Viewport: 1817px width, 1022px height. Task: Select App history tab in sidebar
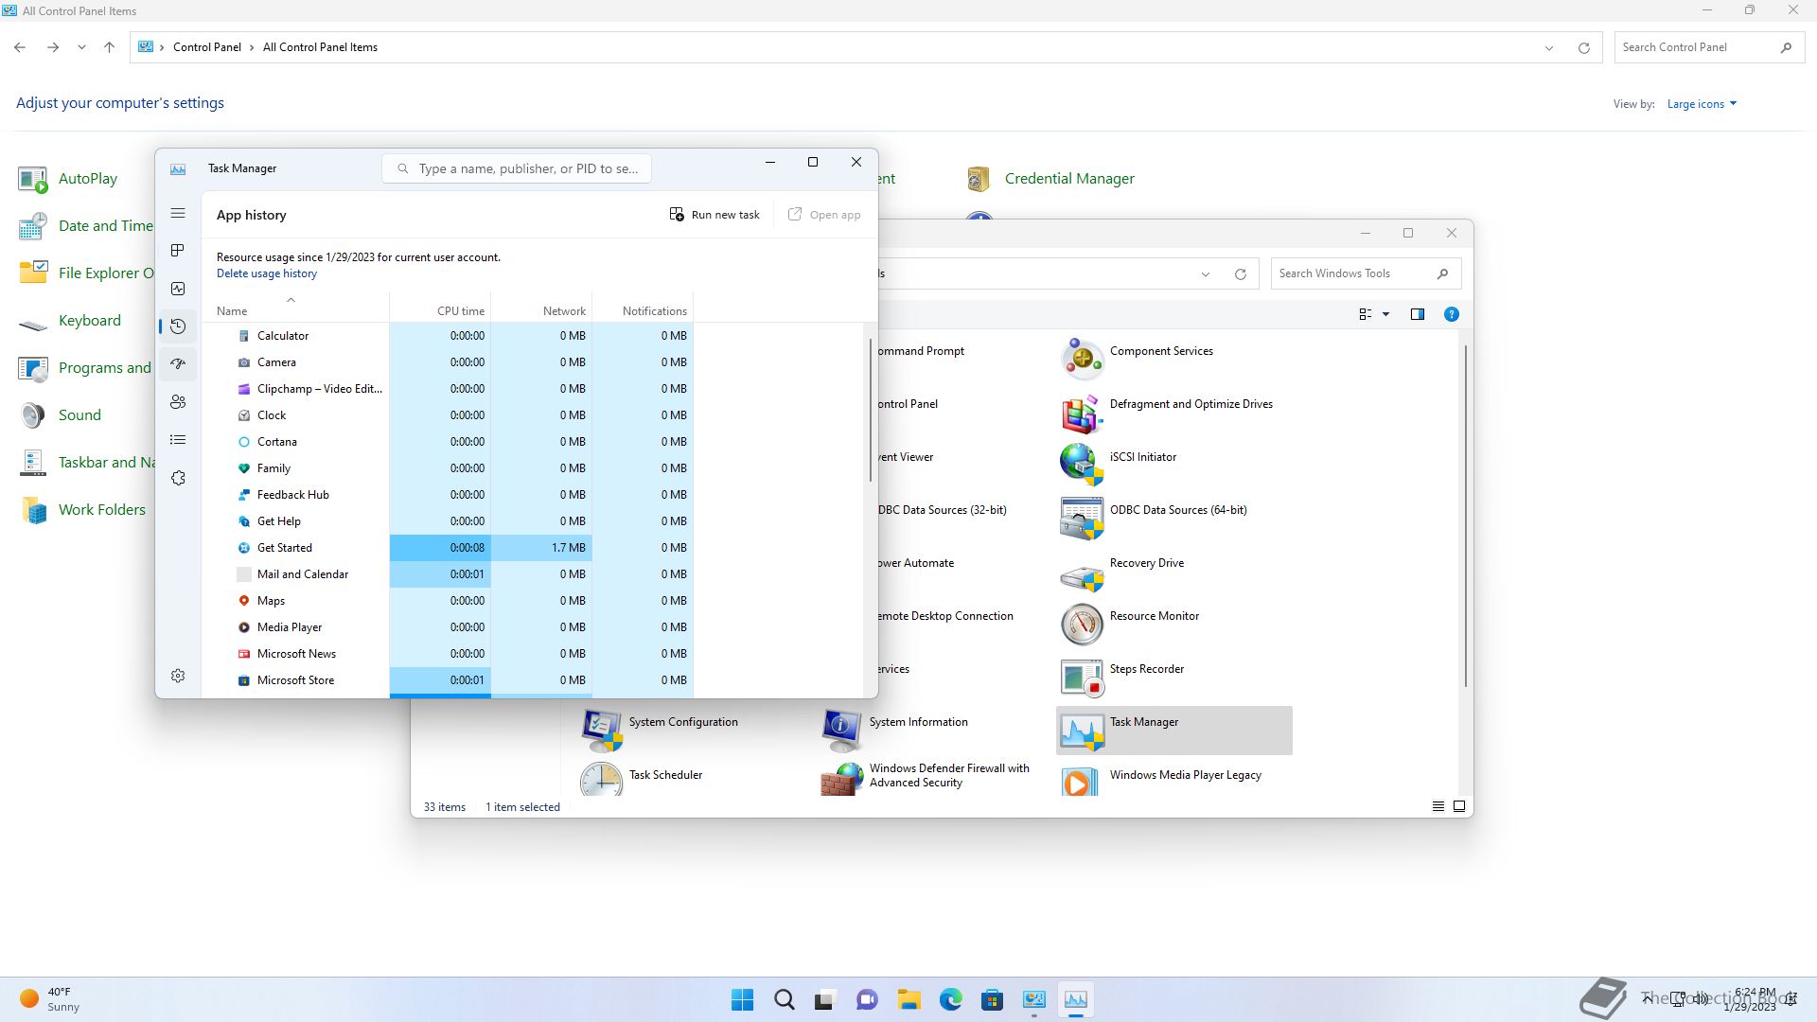178,326
